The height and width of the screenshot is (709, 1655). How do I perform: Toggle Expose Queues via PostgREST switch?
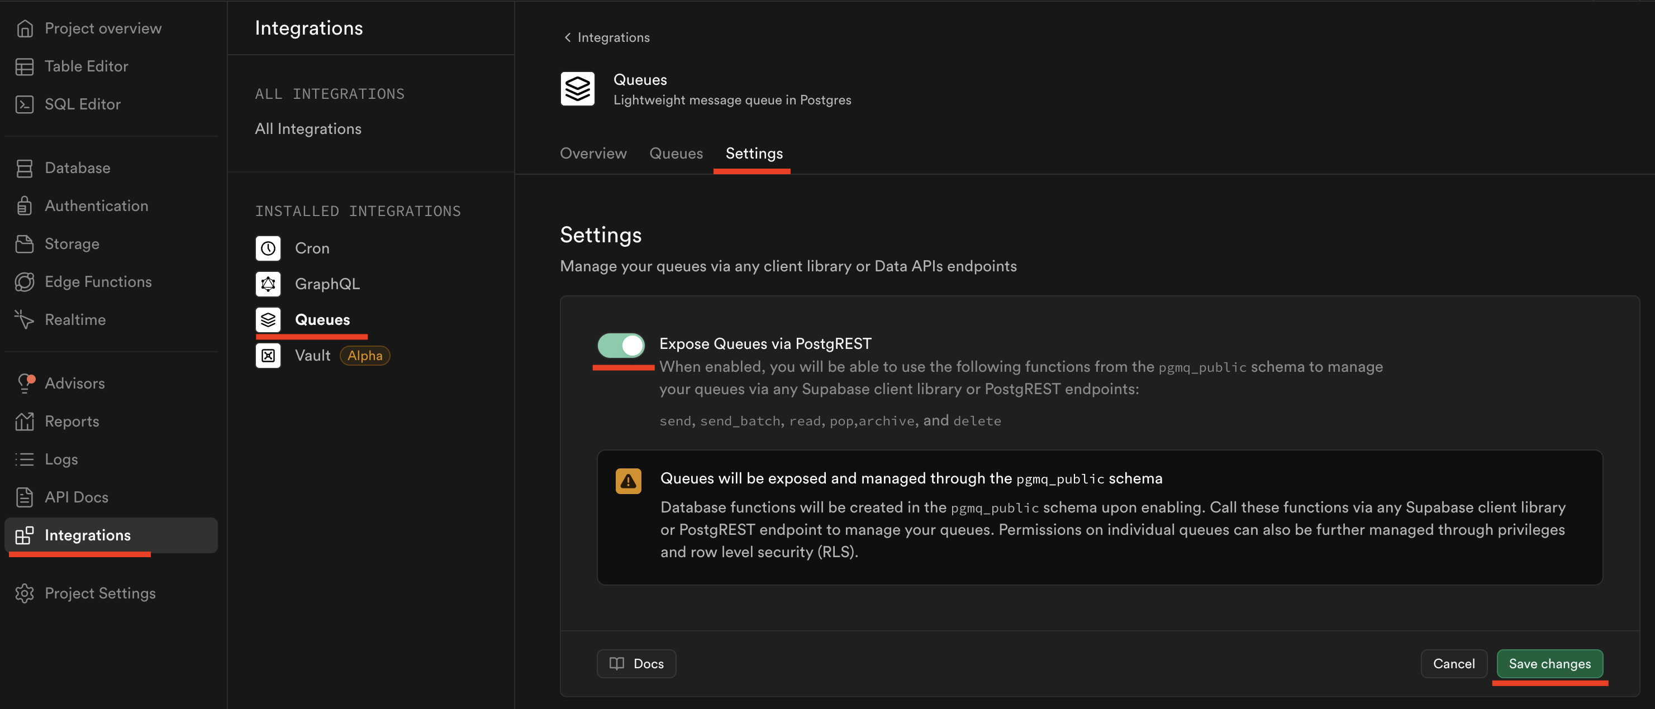(621, 345)
